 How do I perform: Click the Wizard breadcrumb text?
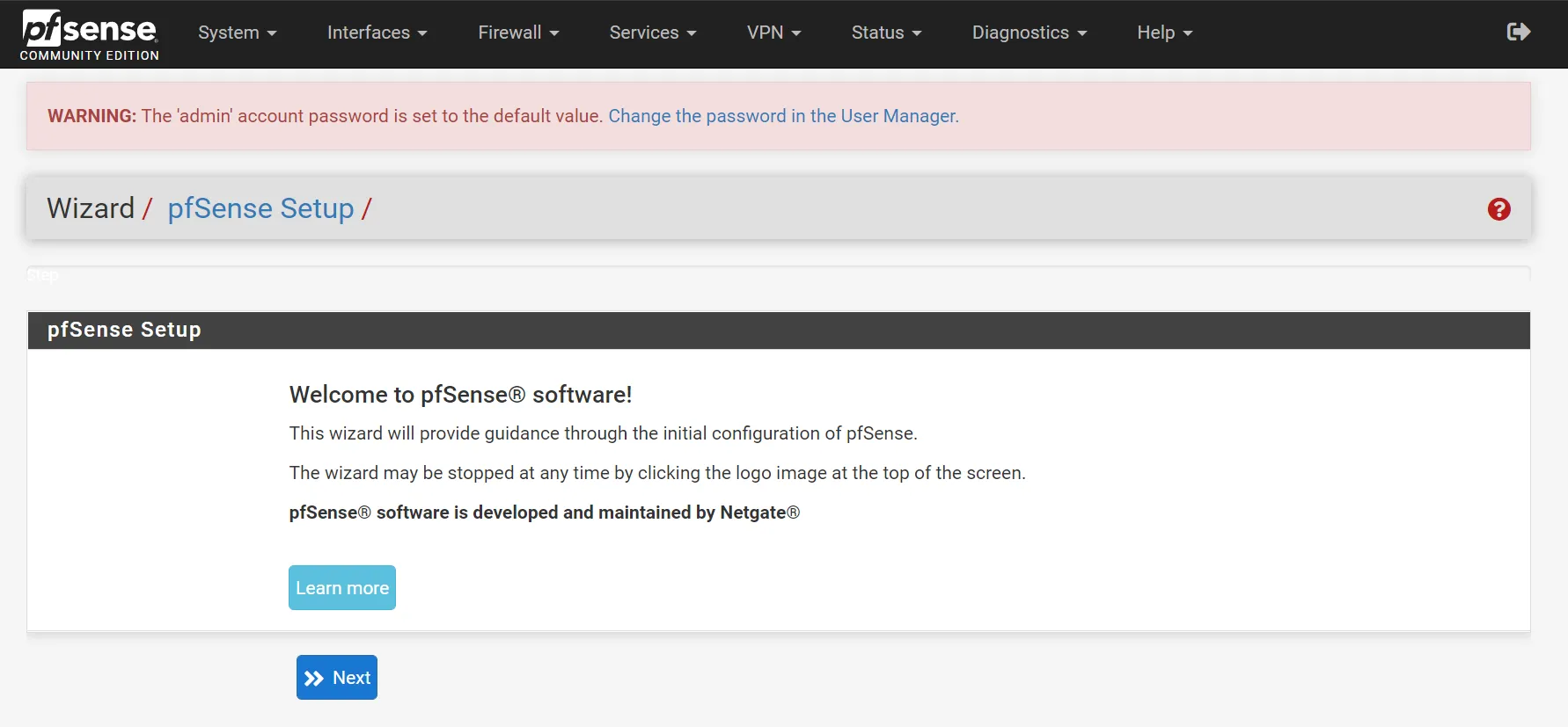pos(91,208)
